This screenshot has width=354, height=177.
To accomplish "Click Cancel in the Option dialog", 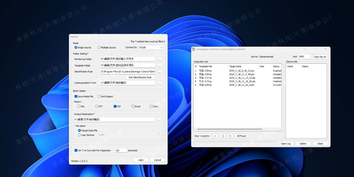I will [158, 160].
